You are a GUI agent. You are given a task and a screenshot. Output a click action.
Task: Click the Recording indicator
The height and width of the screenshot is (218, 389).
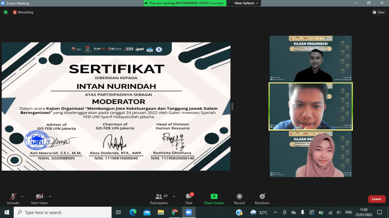tap(23, 12)
